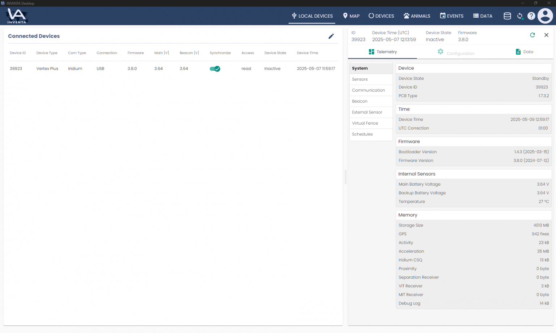Click the panel splitter divider handle

[x=346, y=177]
